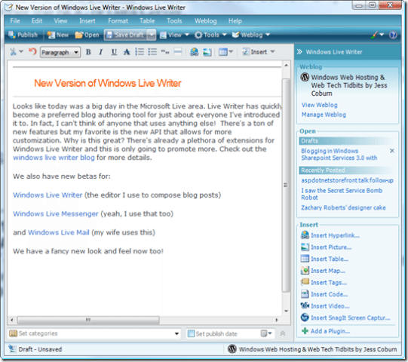The height and width of the screenshot is (362, 408).
Task: Click the insert picture toolbar icon
Action: pyautogui.click(x=207, y=52)
